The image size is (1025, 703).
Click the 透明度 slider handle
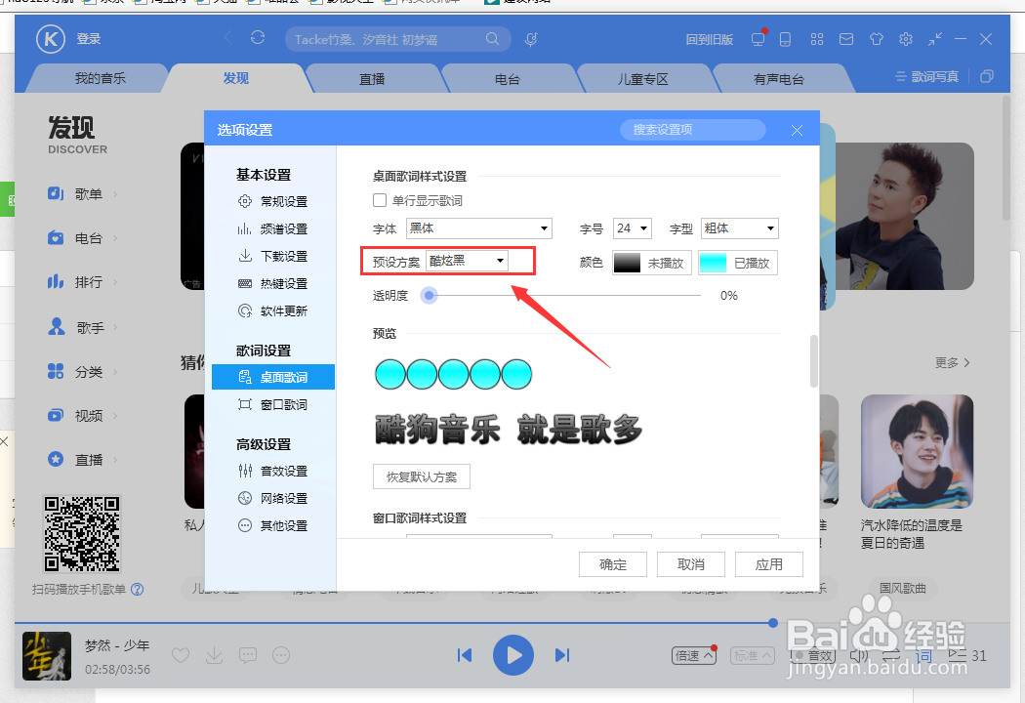(x=429, y=296)
